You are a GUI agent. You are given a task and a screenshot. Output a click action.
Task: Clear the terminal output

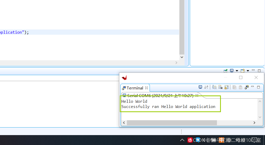pyautogui.click(x=220, y=87)
